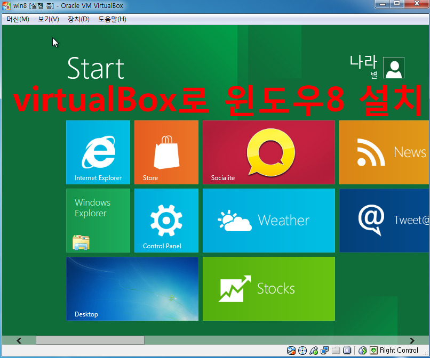Click the hard disk activity status icon

coord(291,351)
